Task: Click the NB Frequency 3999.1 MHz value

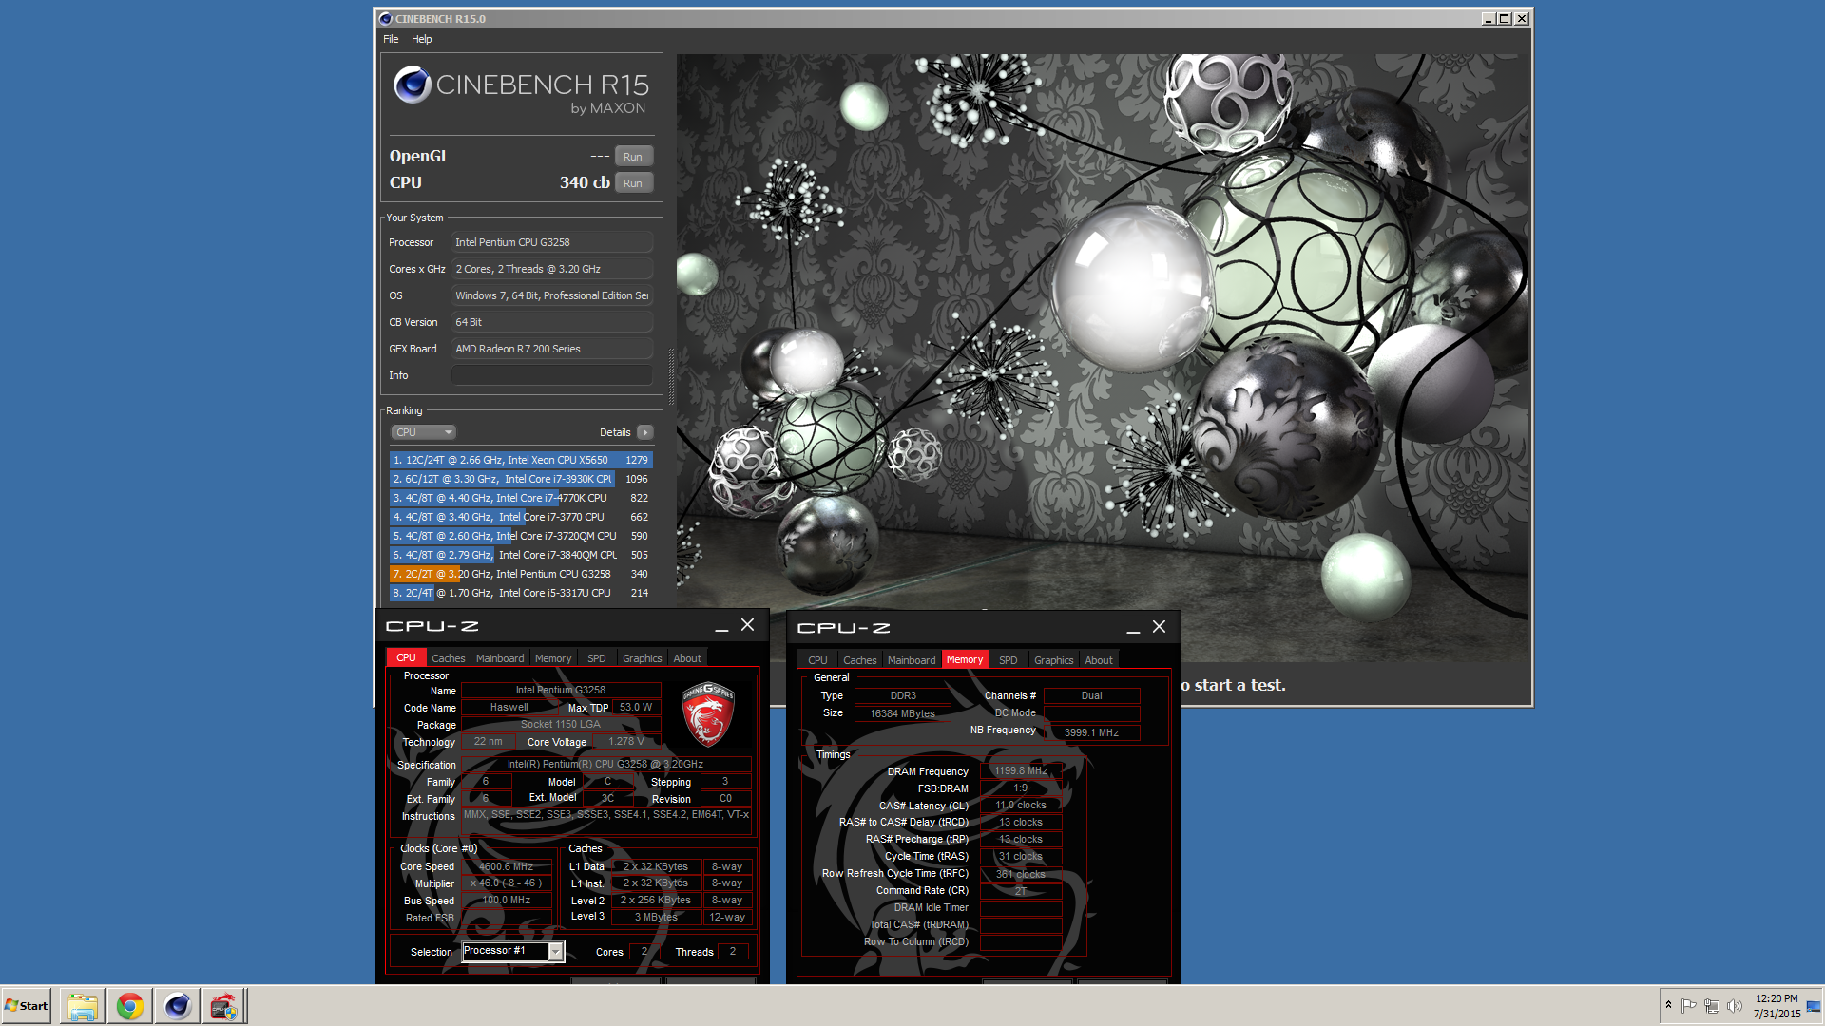Action: 1091,732
